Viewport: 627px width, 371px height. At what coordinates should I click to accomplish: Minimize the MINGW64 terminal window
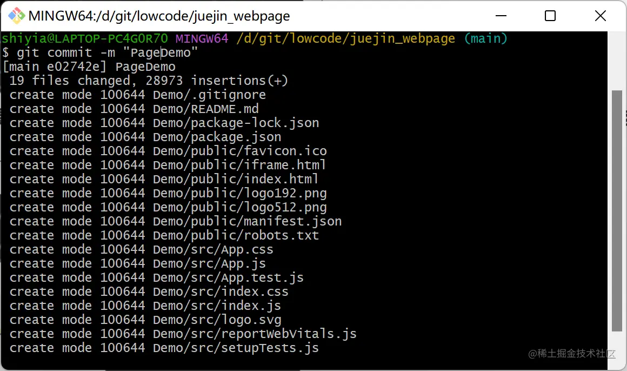501,16
